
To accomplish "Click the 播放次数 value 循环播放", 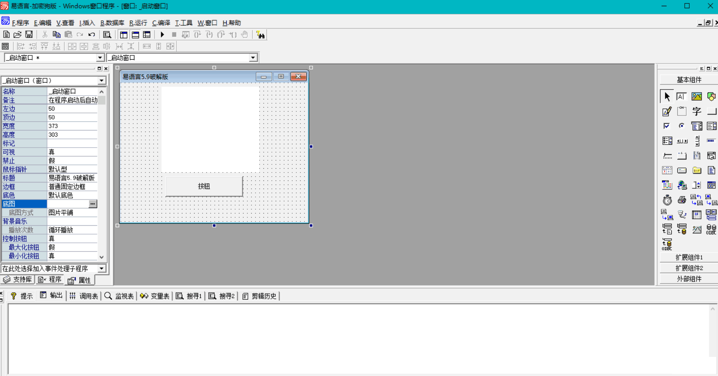I will coord(72,230).
